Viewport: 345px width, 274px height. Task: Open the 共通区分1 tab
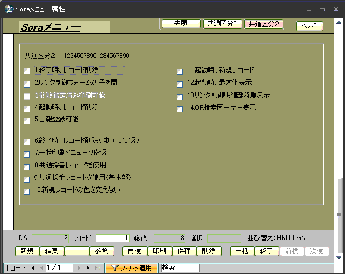(222, 24)
